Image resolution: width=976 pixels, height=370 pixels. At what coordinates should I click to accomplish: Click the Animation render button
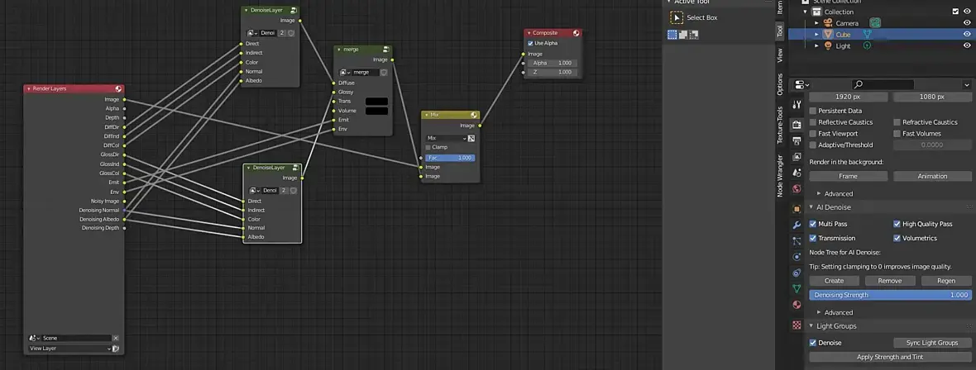tap(932, 177)
